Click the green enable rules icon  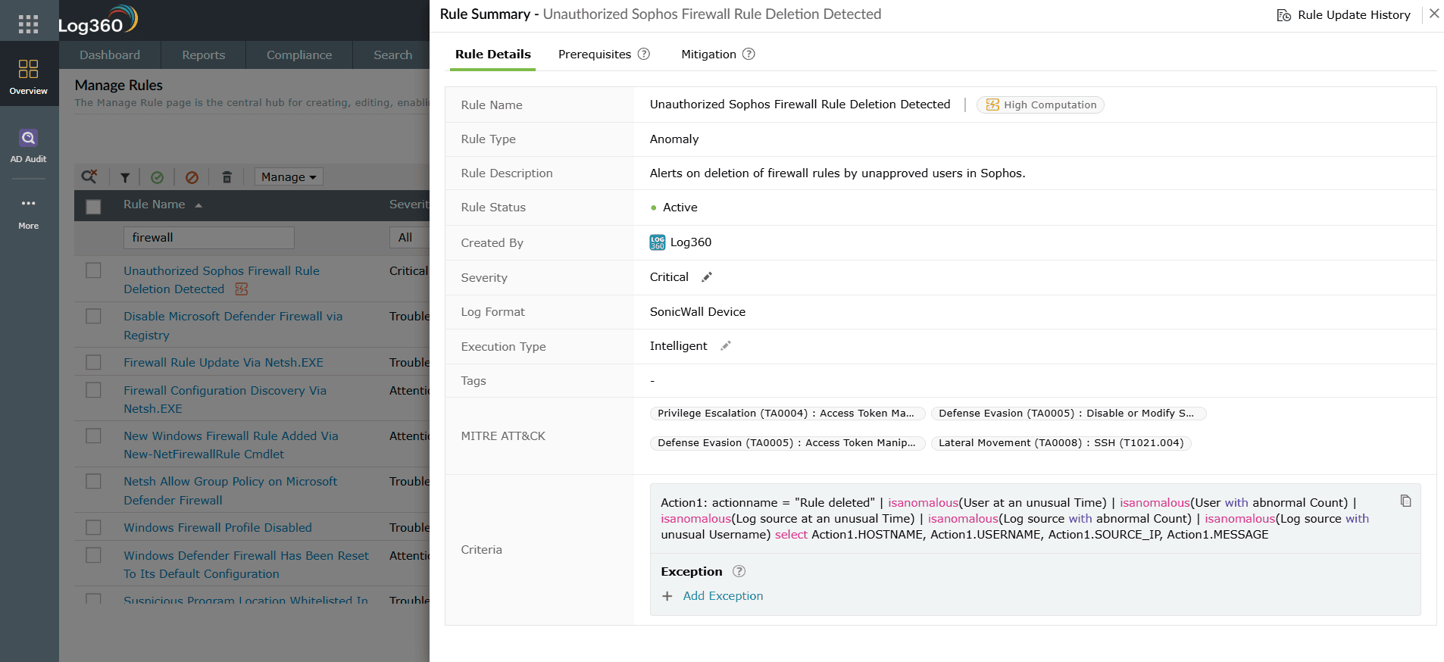click(x=158, y=177)
